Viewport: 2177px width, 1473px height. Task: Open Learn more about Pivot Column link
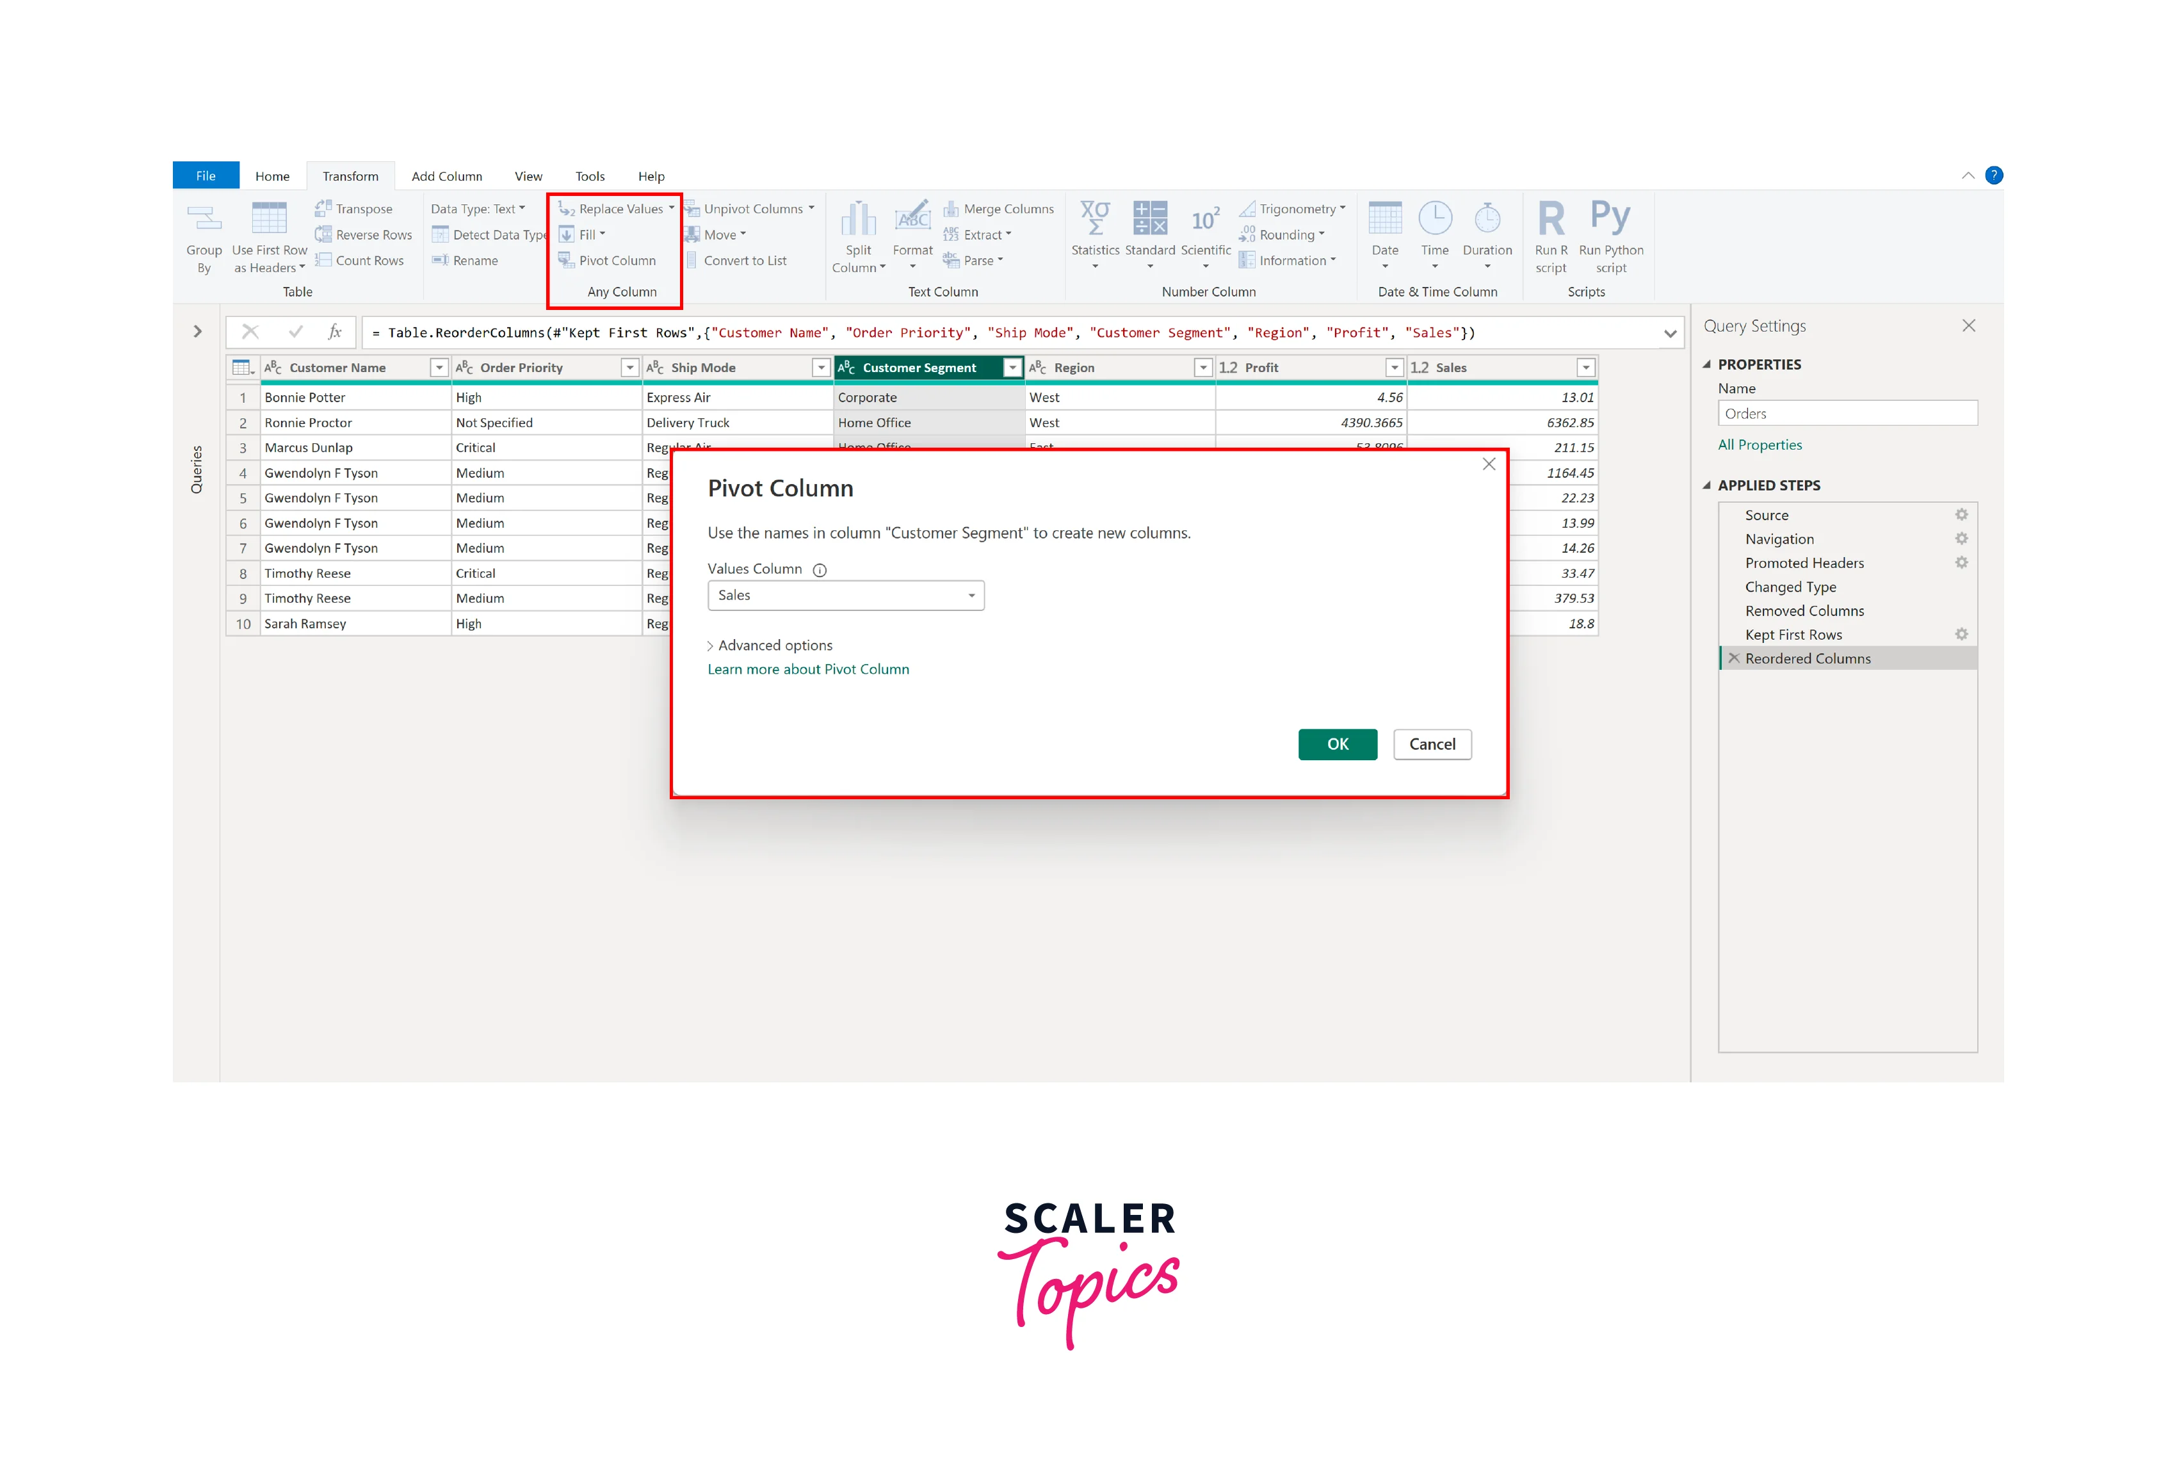point(807,669)
